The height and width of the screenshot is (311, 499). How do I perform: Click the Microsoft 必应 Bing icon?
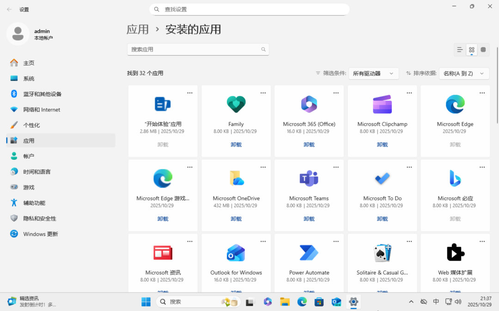tap(455, 178)
